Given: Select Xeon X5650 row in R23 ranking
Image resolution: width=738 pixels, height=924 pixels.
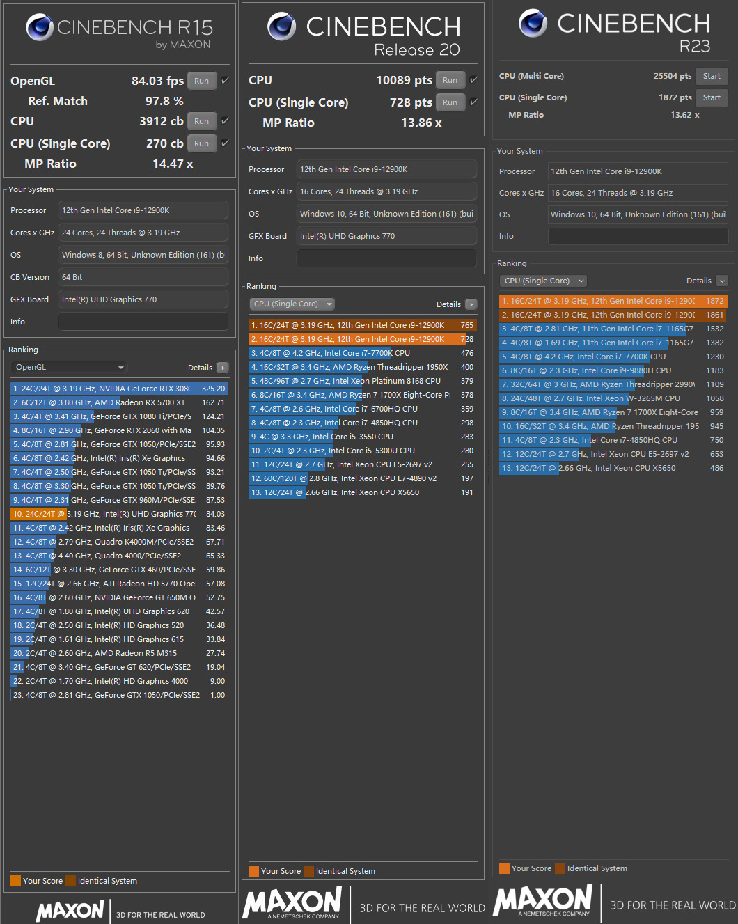Looking at the screenshot, I should coord(613,468).
